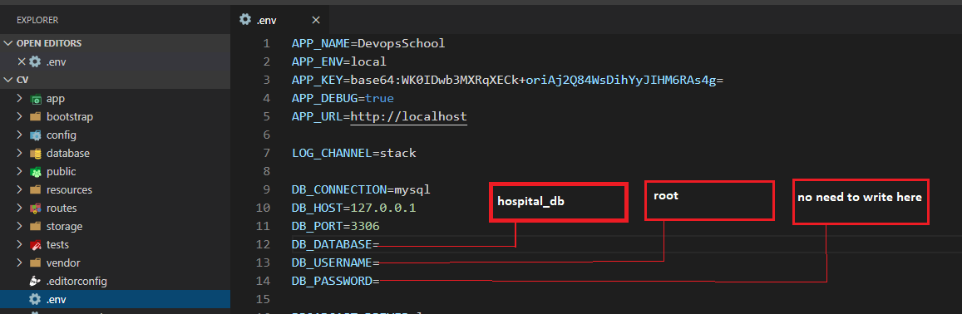Place cursor after DB_USERNAME=
Screen dimensions: 962x314
pos(380,262)
